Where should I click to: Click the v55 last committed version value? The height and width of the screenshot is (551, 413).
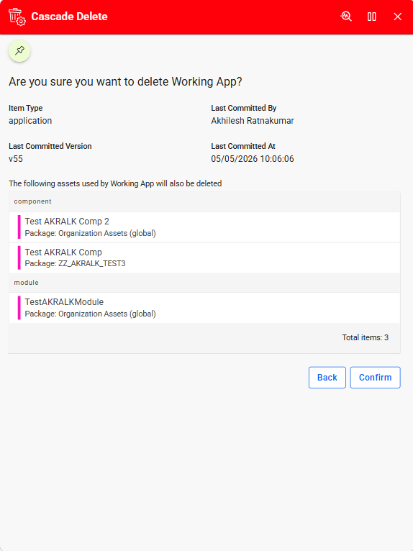click(x=16, y=159)
